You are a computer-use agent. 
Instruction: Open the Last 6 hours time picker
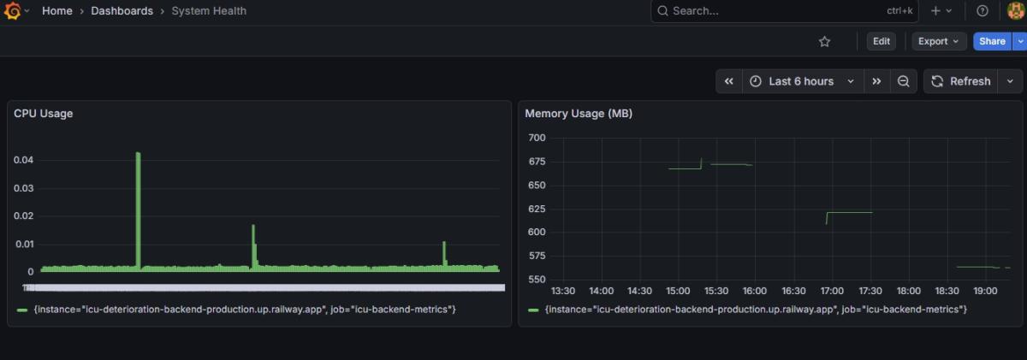pos(802,81)
